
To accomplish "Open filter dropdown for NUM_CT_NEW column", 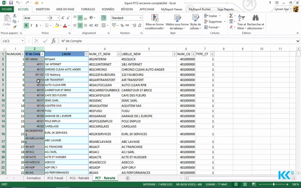I will [x=119, y=54].
